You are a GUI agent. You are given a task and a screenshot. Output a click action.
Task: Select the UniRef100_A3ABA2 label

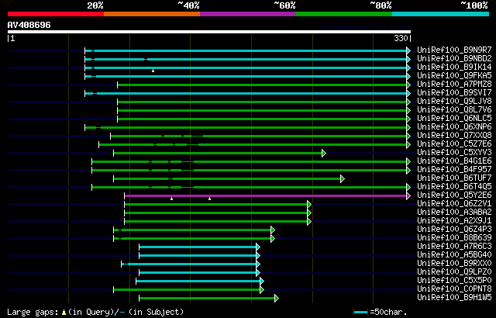coord(454,213)
